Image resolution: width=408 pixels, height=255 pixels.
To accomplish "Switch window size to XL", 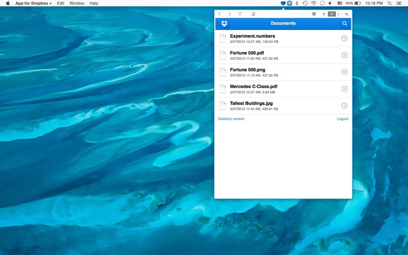I will tap(347, 14).
